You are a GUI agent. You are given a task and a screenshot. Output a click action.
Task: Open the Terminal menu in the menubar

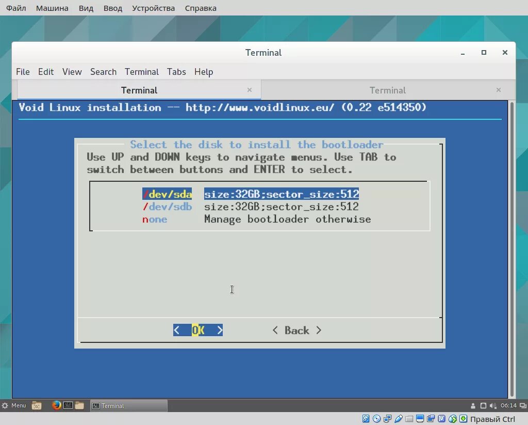[141, 72]
